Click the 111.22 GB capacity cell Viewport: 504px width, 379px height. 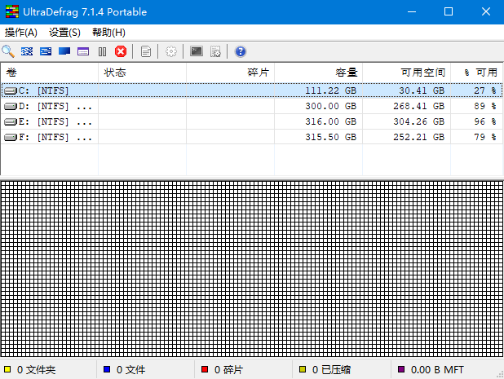[331, 90]
